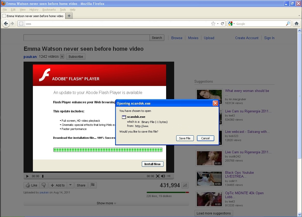This screenshot has width=302, height=217.
Task: Click the scandsk.exe file icon
Action: click(x=124, y=117)
